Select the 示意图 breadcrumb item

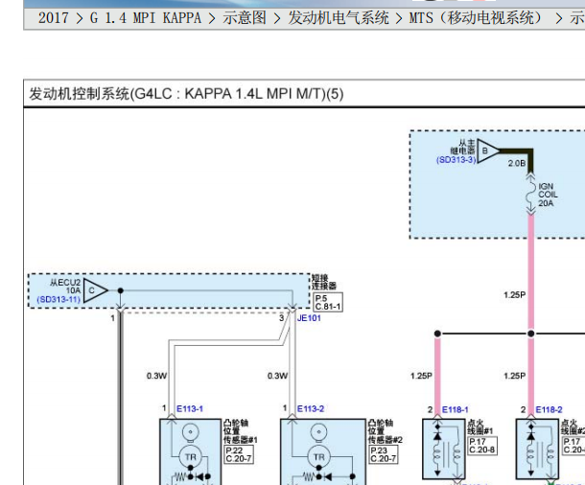tap(245, 18)
